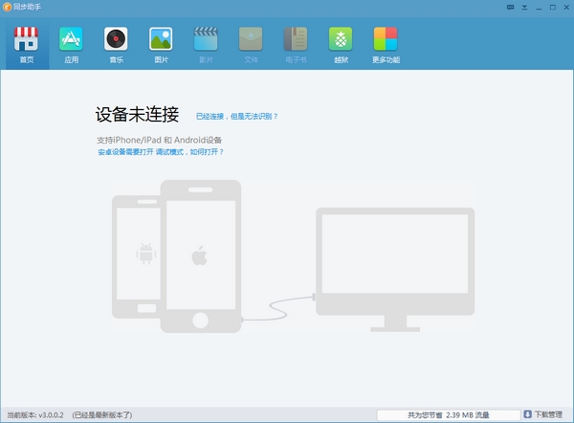Click the 当前版本 v3.0.0.2 status text
The image size is (574, 423).
[35, 415]
